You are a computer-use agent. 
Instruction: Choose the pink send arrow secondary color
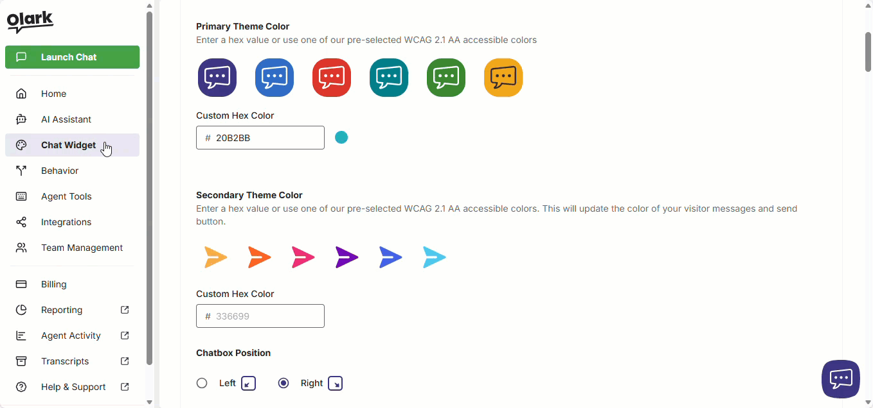303,257
